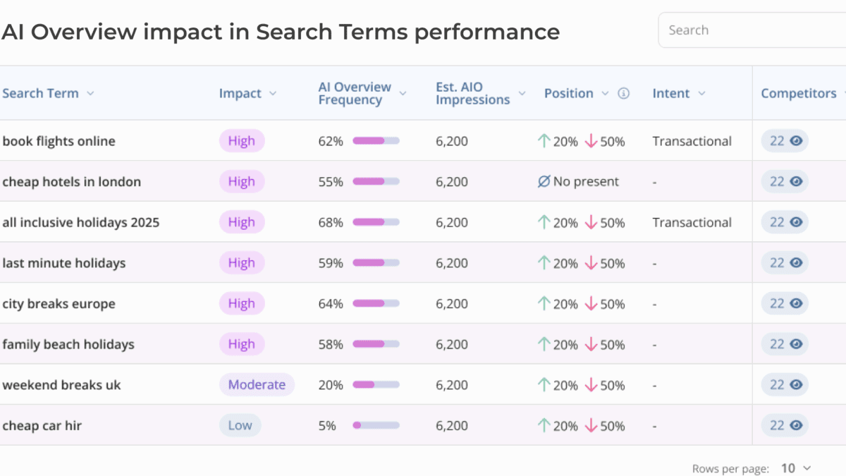The image size is (846, 476).
Task: Click eye icon for last minute holidays
Action: (x=796, y=263)
